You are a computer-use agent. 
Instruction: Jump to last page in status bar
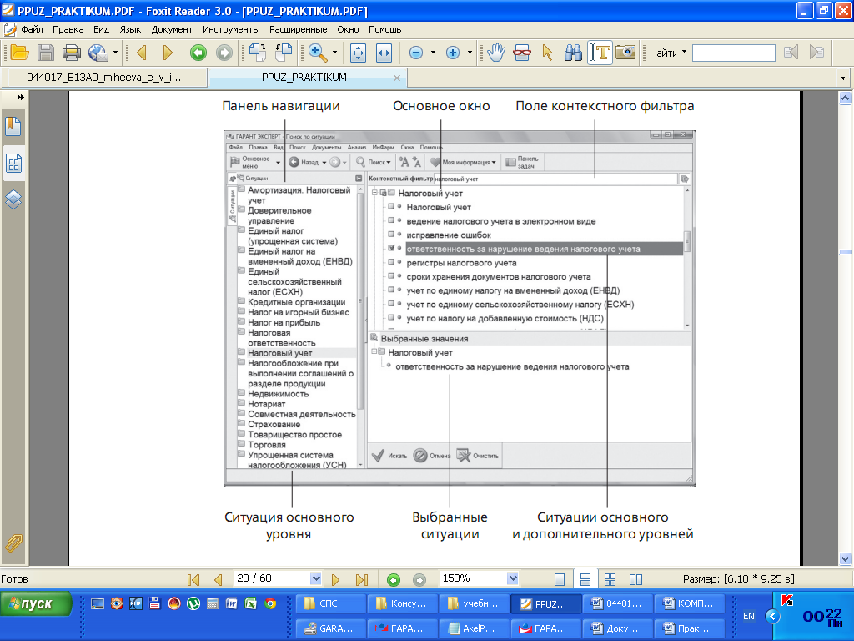point(362,579)
